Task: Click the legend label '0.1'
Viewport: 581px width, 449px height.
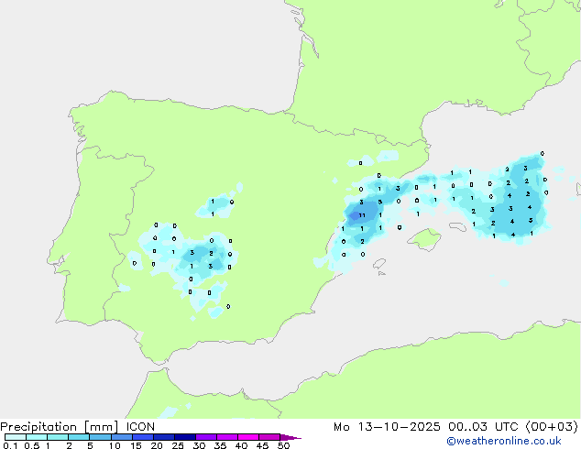Action: (x=10, y=445)
